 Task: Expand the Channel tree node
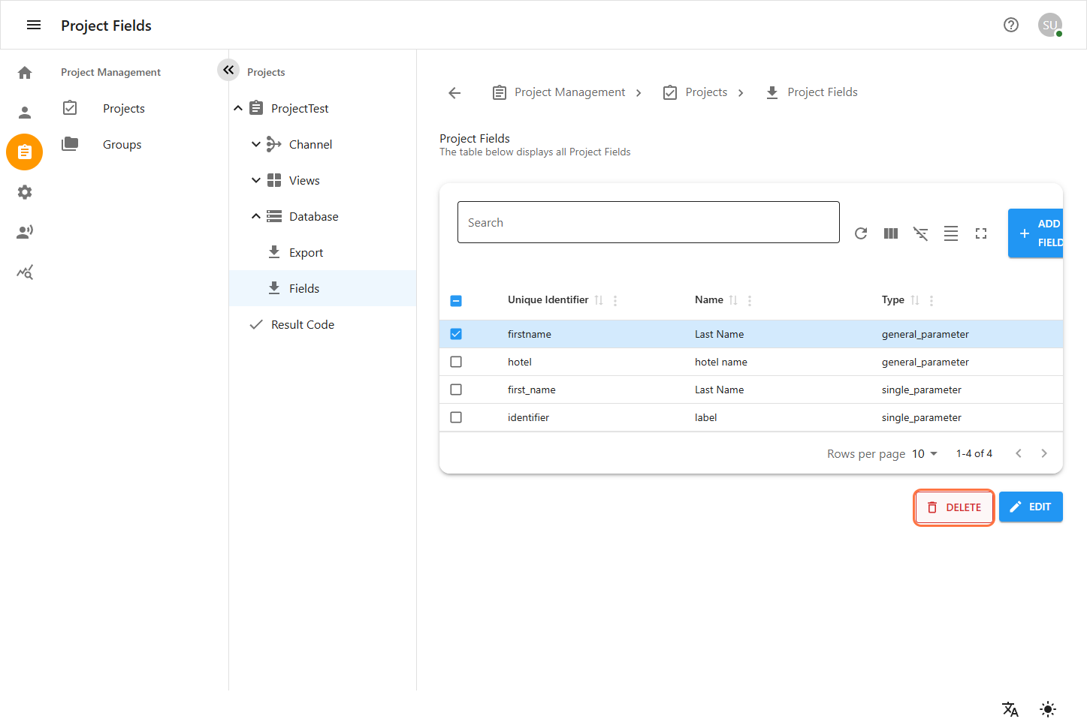coord(255,143)
